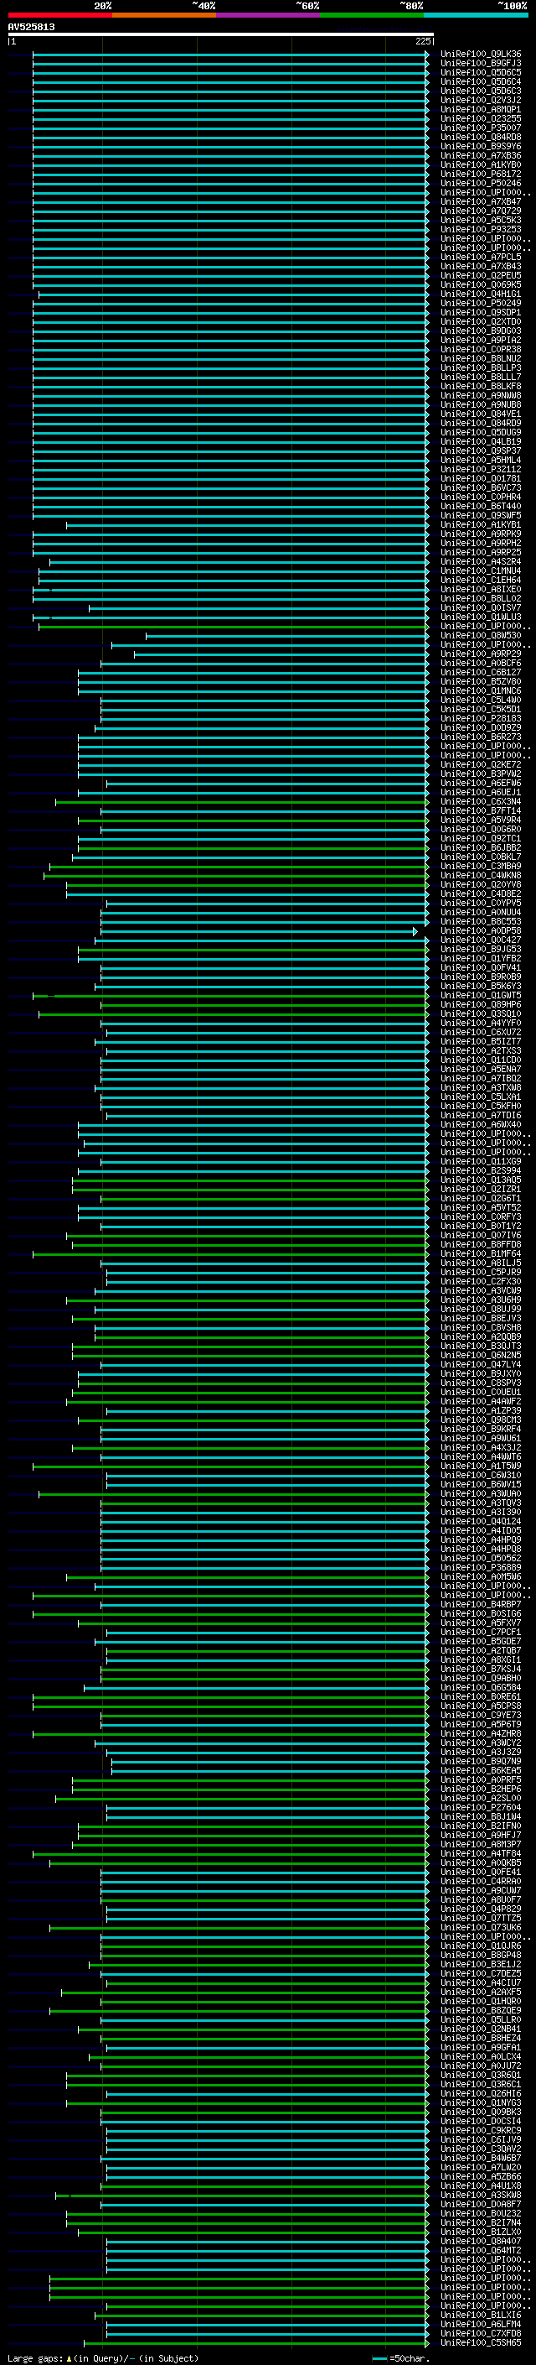Select the UniRef100_C6X3N4 label
Image resolution: width=536 pixels, height=2365 pixels.
pyautogui.click(x=481, y=801)
